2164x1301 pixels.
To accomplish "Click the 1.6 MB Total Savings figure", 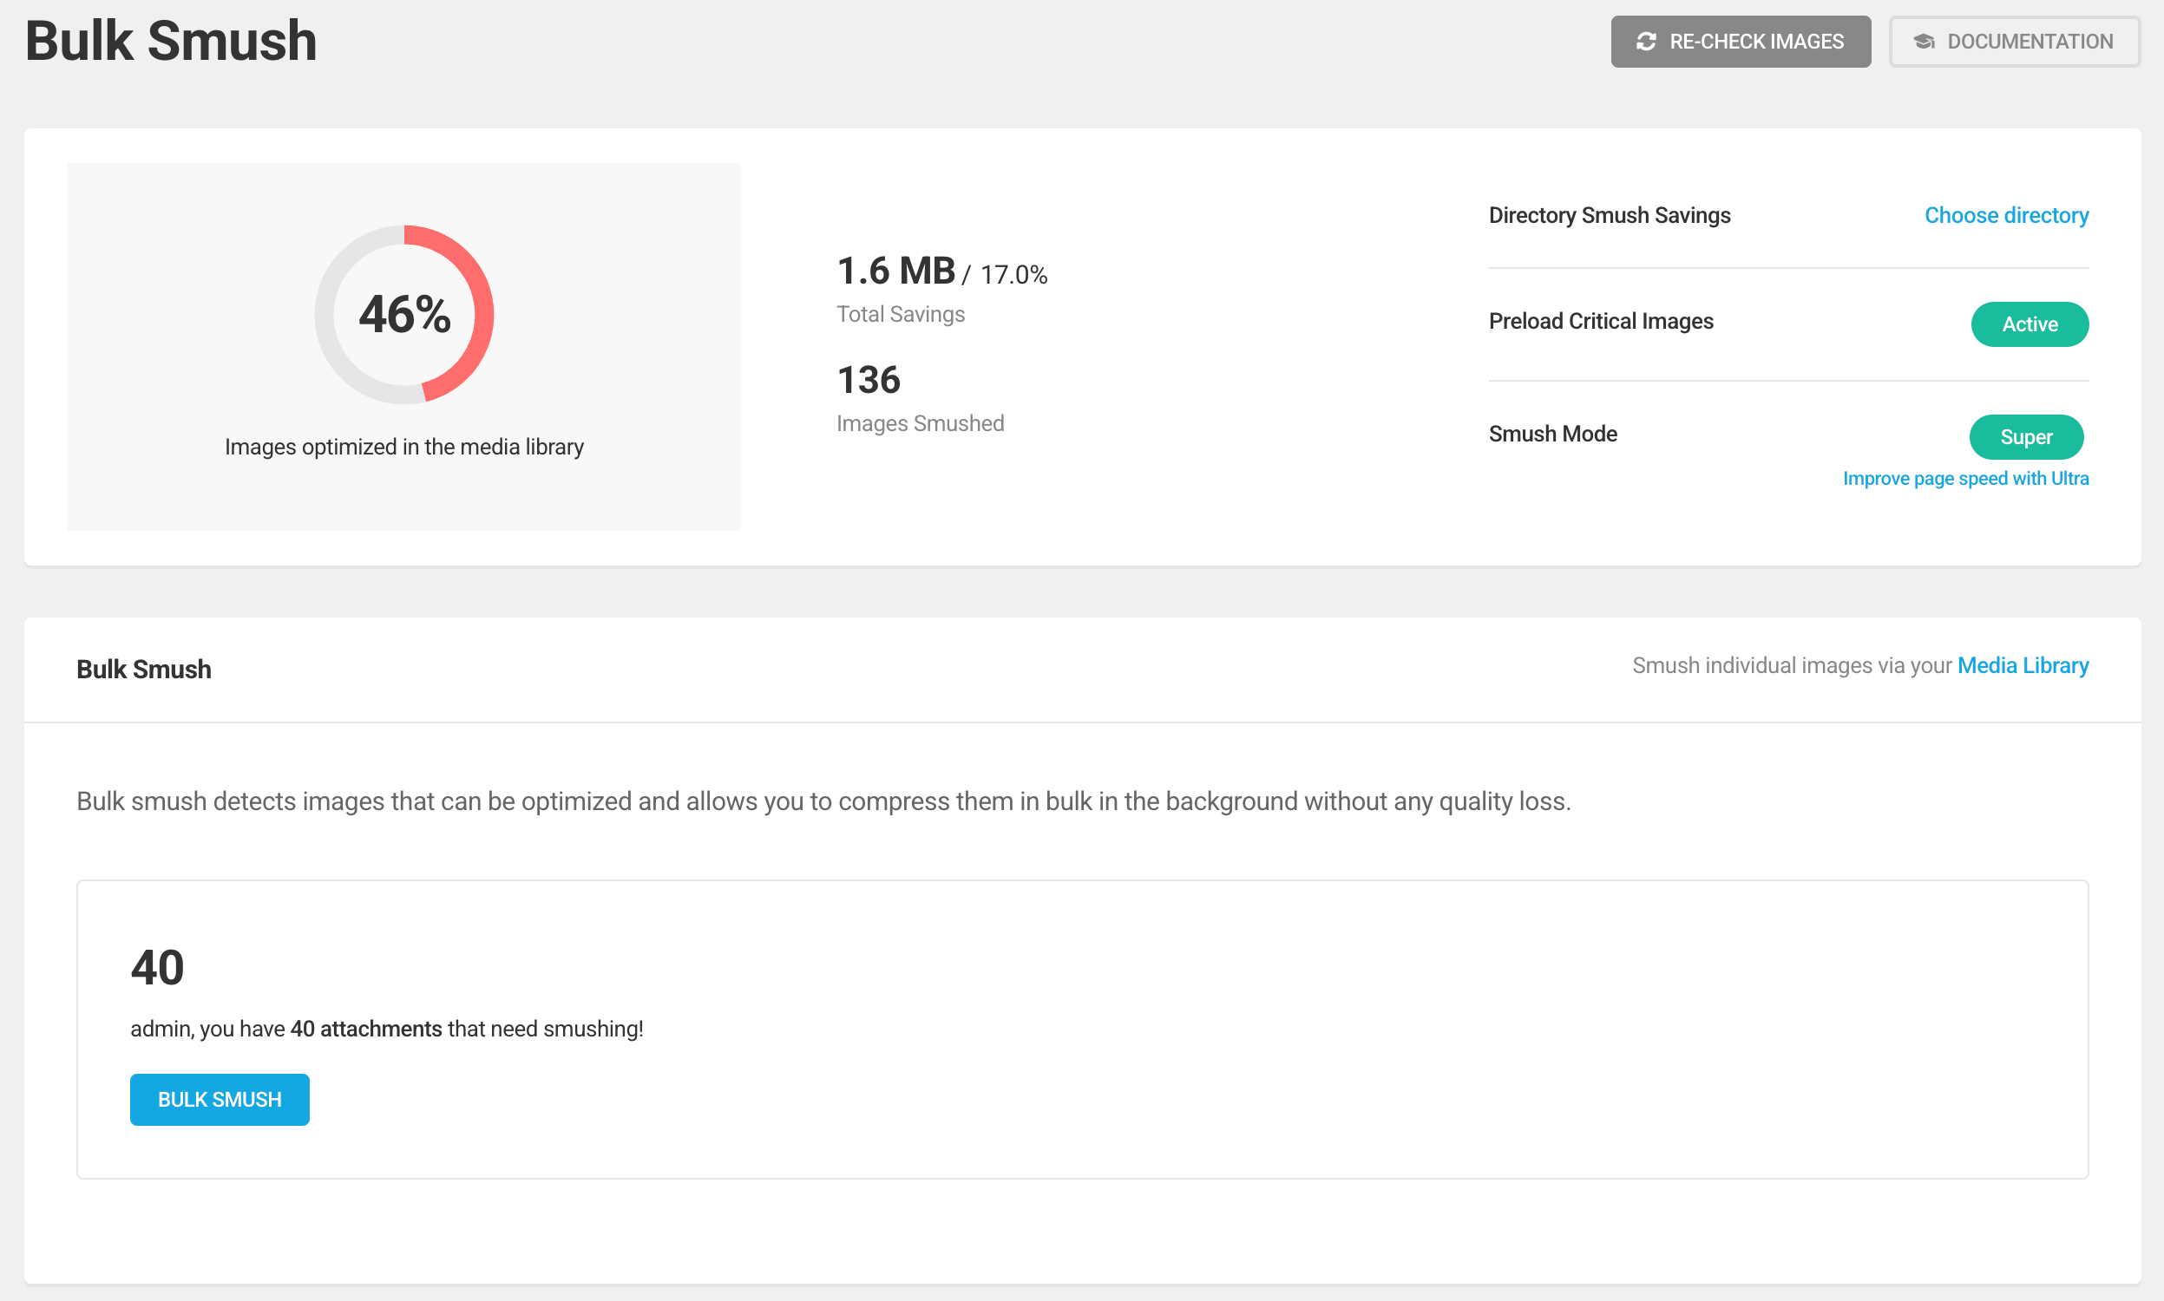I will (x=895, y=271).
